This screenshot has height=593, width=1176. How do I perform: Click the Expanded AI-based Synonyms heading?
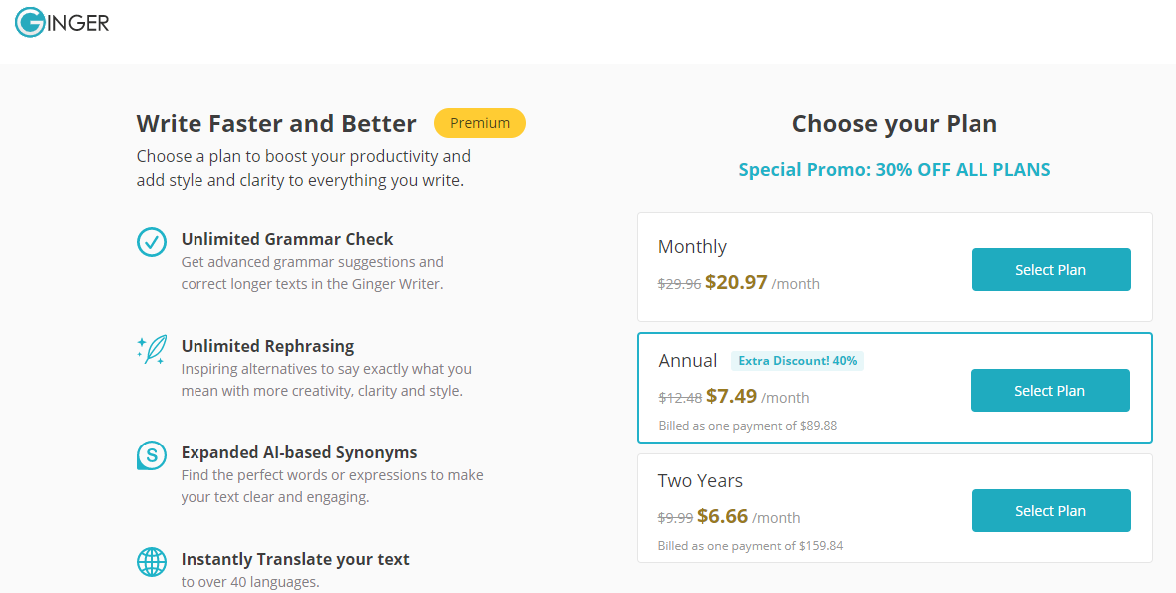pos(299,452)
